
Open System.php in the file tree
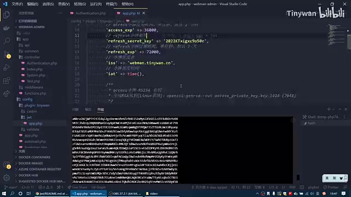pos(36,76)
